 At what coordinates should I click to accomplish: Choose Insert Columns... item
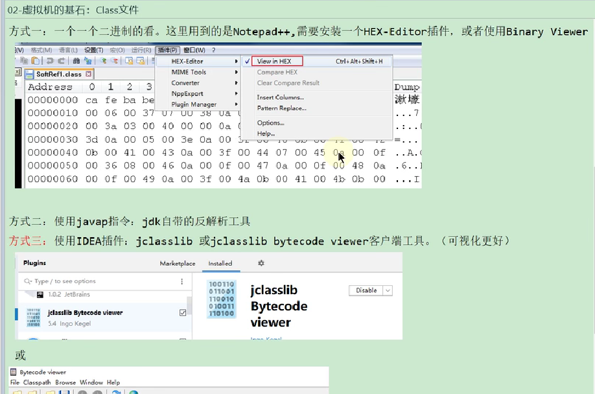(x=281, y=97)
